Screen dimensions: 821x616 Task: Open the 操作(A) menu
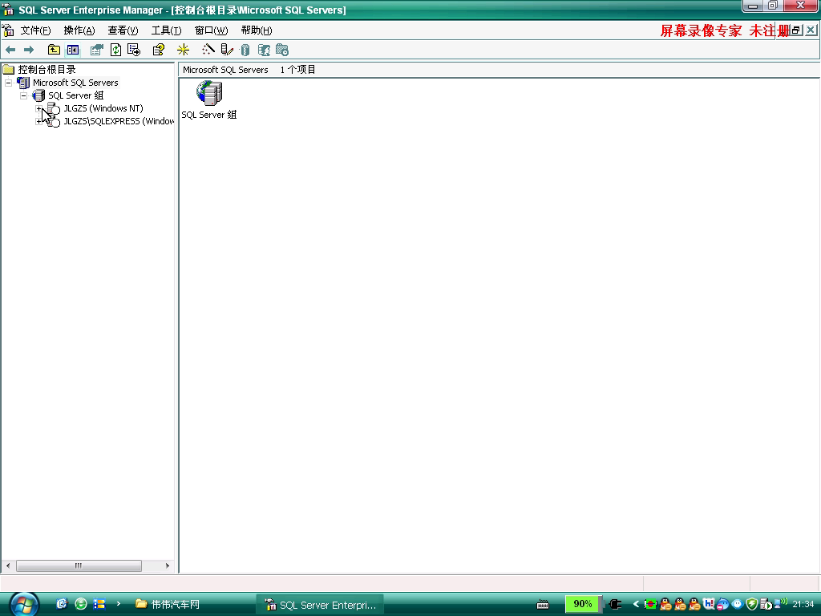pyautogui.click(x=79, y=30)
